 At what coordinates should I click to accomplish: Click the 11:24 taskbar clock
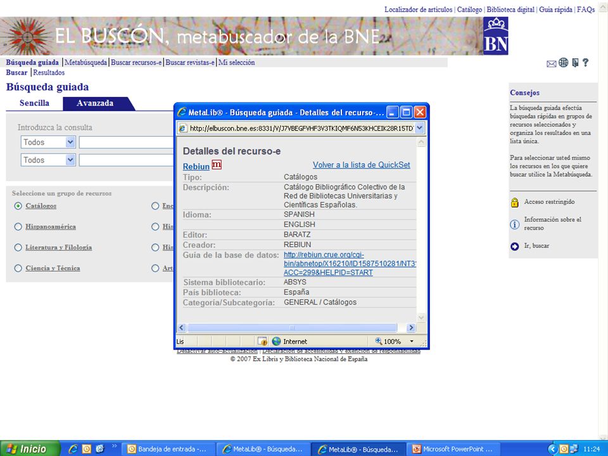tap(591, 449)
